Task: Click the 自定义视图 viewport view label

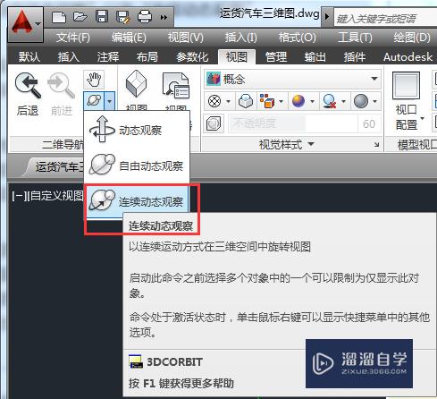Action: 56,196
